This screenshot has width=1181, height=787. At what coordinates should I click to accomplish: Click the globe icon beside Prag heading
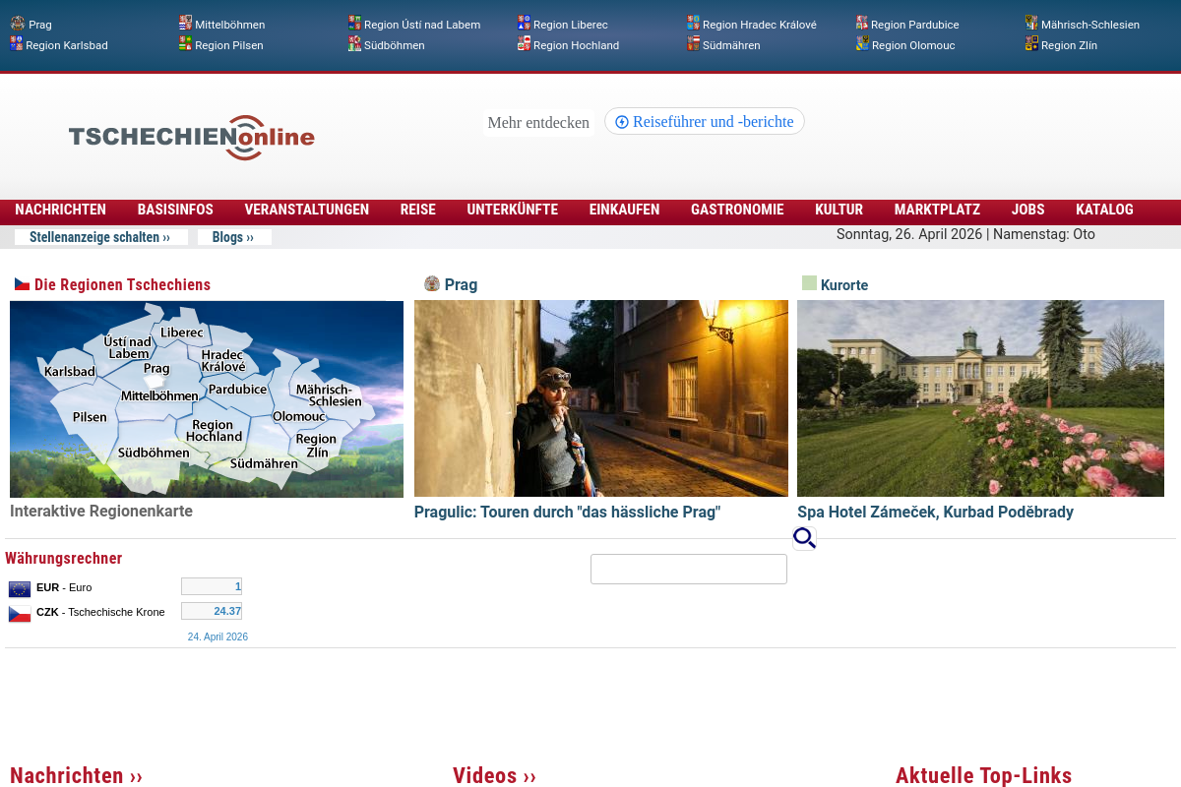point(431,282)
